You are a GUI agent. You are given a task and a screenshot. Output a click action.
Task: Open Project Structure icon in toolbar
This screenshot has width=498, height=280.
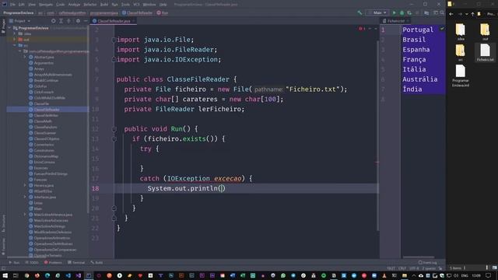point(426,12)
